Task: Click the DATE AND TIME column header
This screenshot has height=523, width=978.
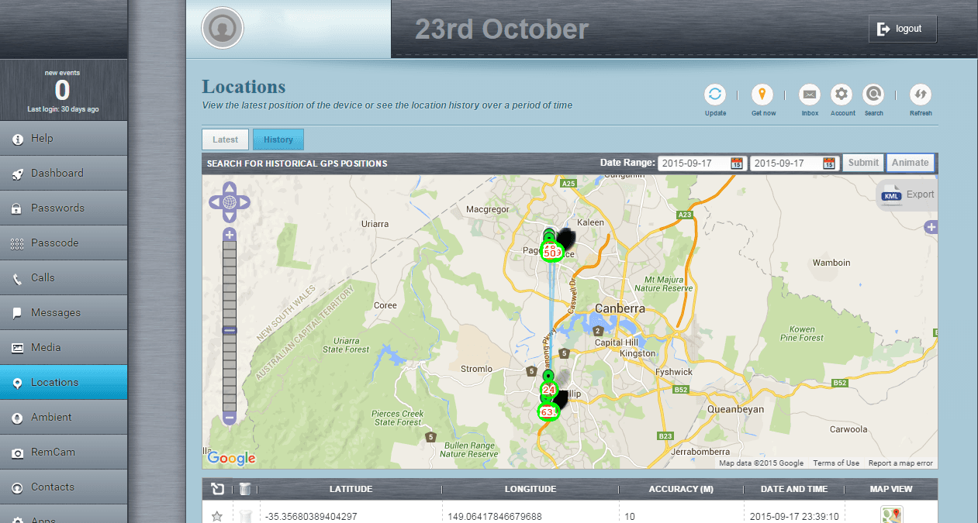Action: pyautogui.click(x=795, y=489)
